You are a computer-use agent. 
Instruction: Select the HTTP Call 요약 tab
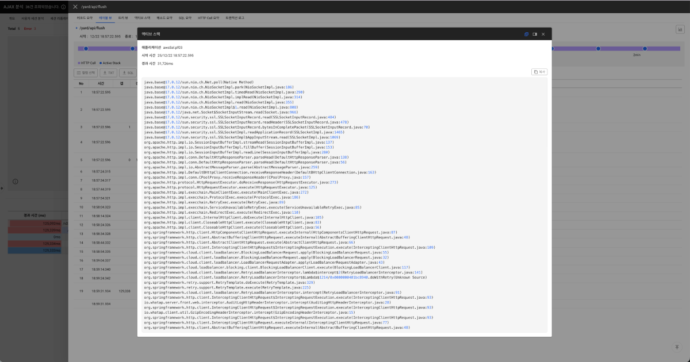pyautogui.click(x=209, y=18)
